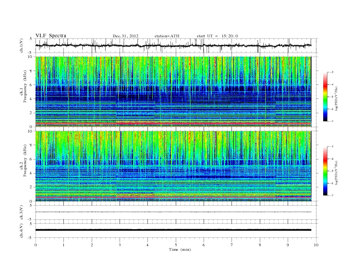Click the station=ATH label
The width and height of the screenshot is (356, 275).
coord(167,36)
